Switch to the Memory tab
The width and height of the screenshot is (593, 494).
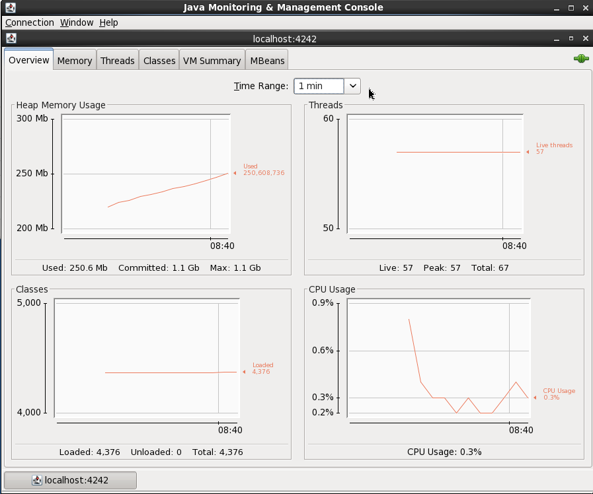75,61
